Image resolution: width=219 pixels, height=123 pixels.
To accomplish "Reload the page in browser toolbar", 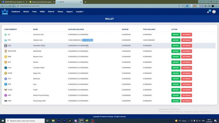I will (10, 6).
